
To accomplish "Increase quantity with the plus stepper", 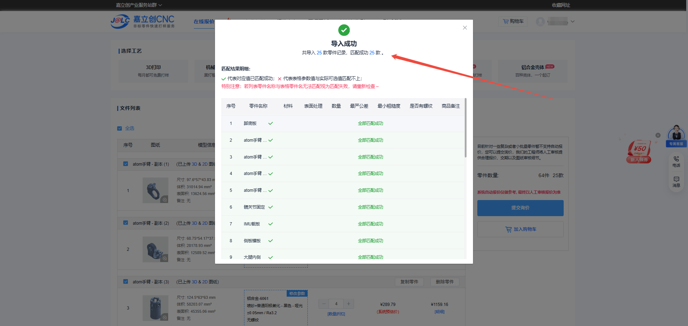I will (x=348, y=304).
